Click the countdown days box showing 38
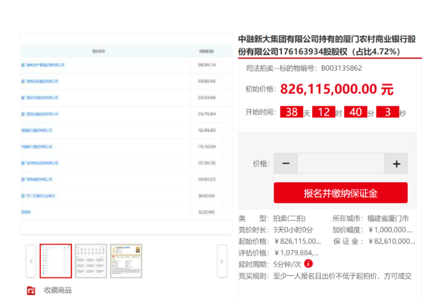 tap(292, 112)
